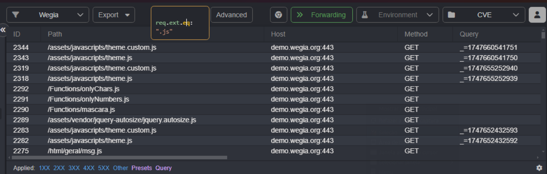Click the Advanced button
Image resolution: width=547 pixels, height=174 pixels.
231,15
